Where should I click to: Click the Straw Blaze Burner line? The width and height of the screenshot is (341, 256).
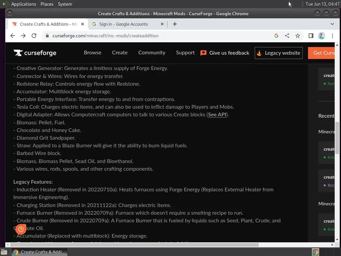(x=101, y=145)
